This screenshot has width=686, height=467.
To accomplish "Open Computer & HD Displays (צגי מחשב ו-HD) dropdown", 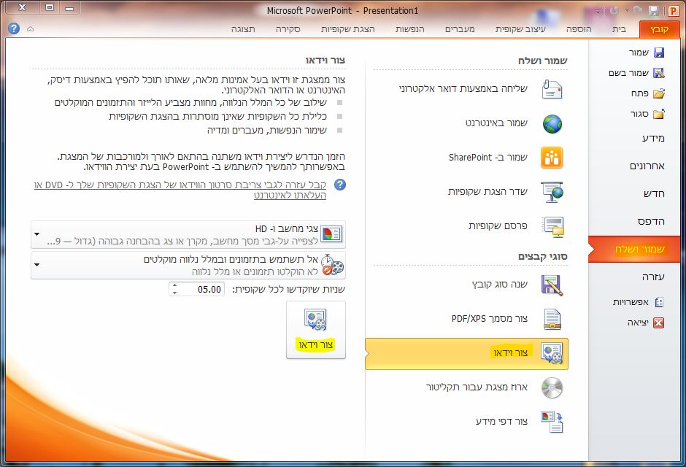I will pos(188,234).
